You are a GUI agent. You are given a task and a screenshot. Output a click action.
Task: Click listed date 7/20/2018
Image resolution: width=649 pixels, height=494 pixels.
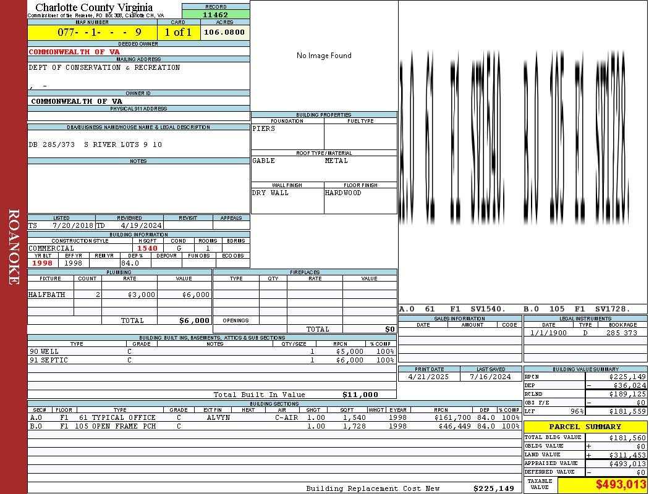tap(73, 226)
